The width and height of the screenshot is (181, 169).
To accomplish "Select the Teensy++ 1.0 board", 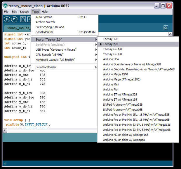I will click(x=138, y=49).
